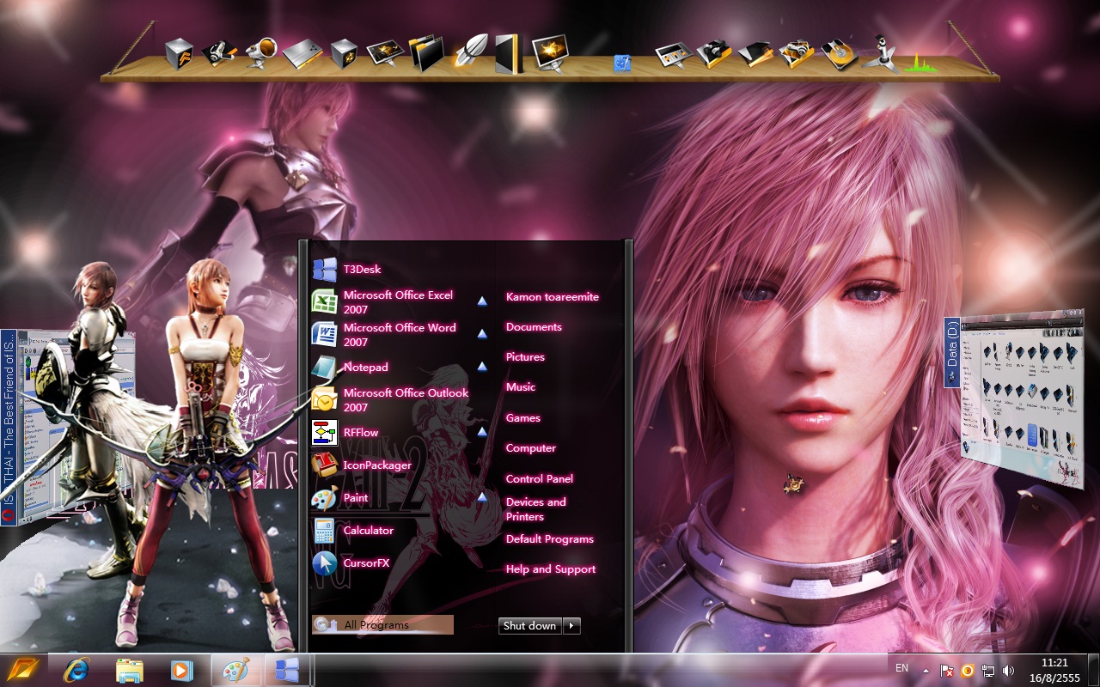Launch Microsoft Office Excel 2007

tap(397, 302)
